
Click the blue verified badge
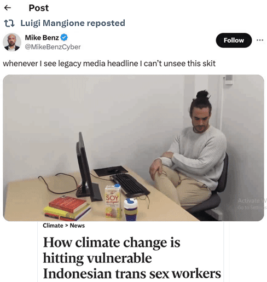[x=64, y=38]
